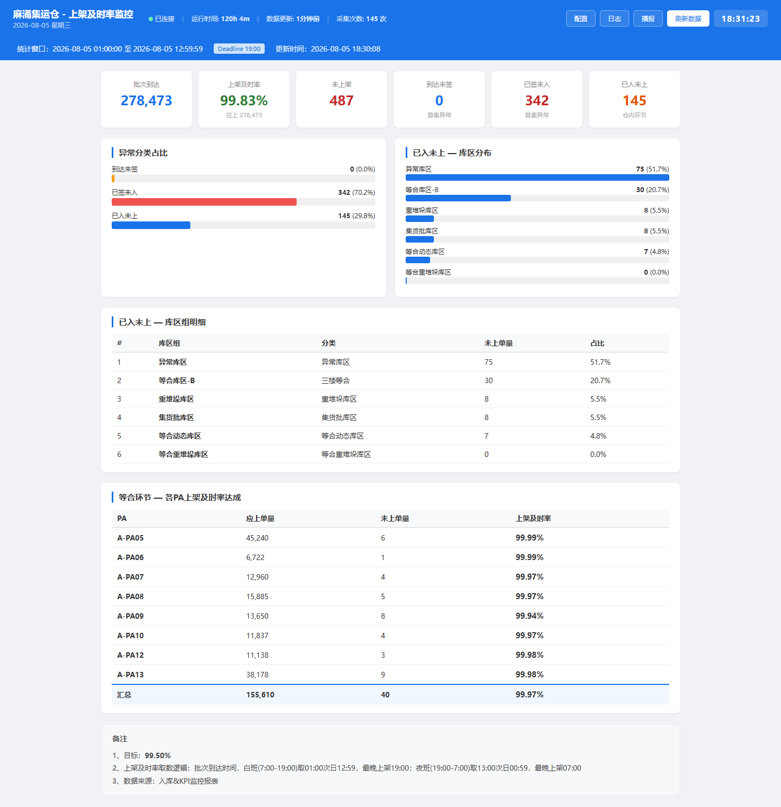Select the A-PA06 row

pyautogui.click(x=390, y=557)
